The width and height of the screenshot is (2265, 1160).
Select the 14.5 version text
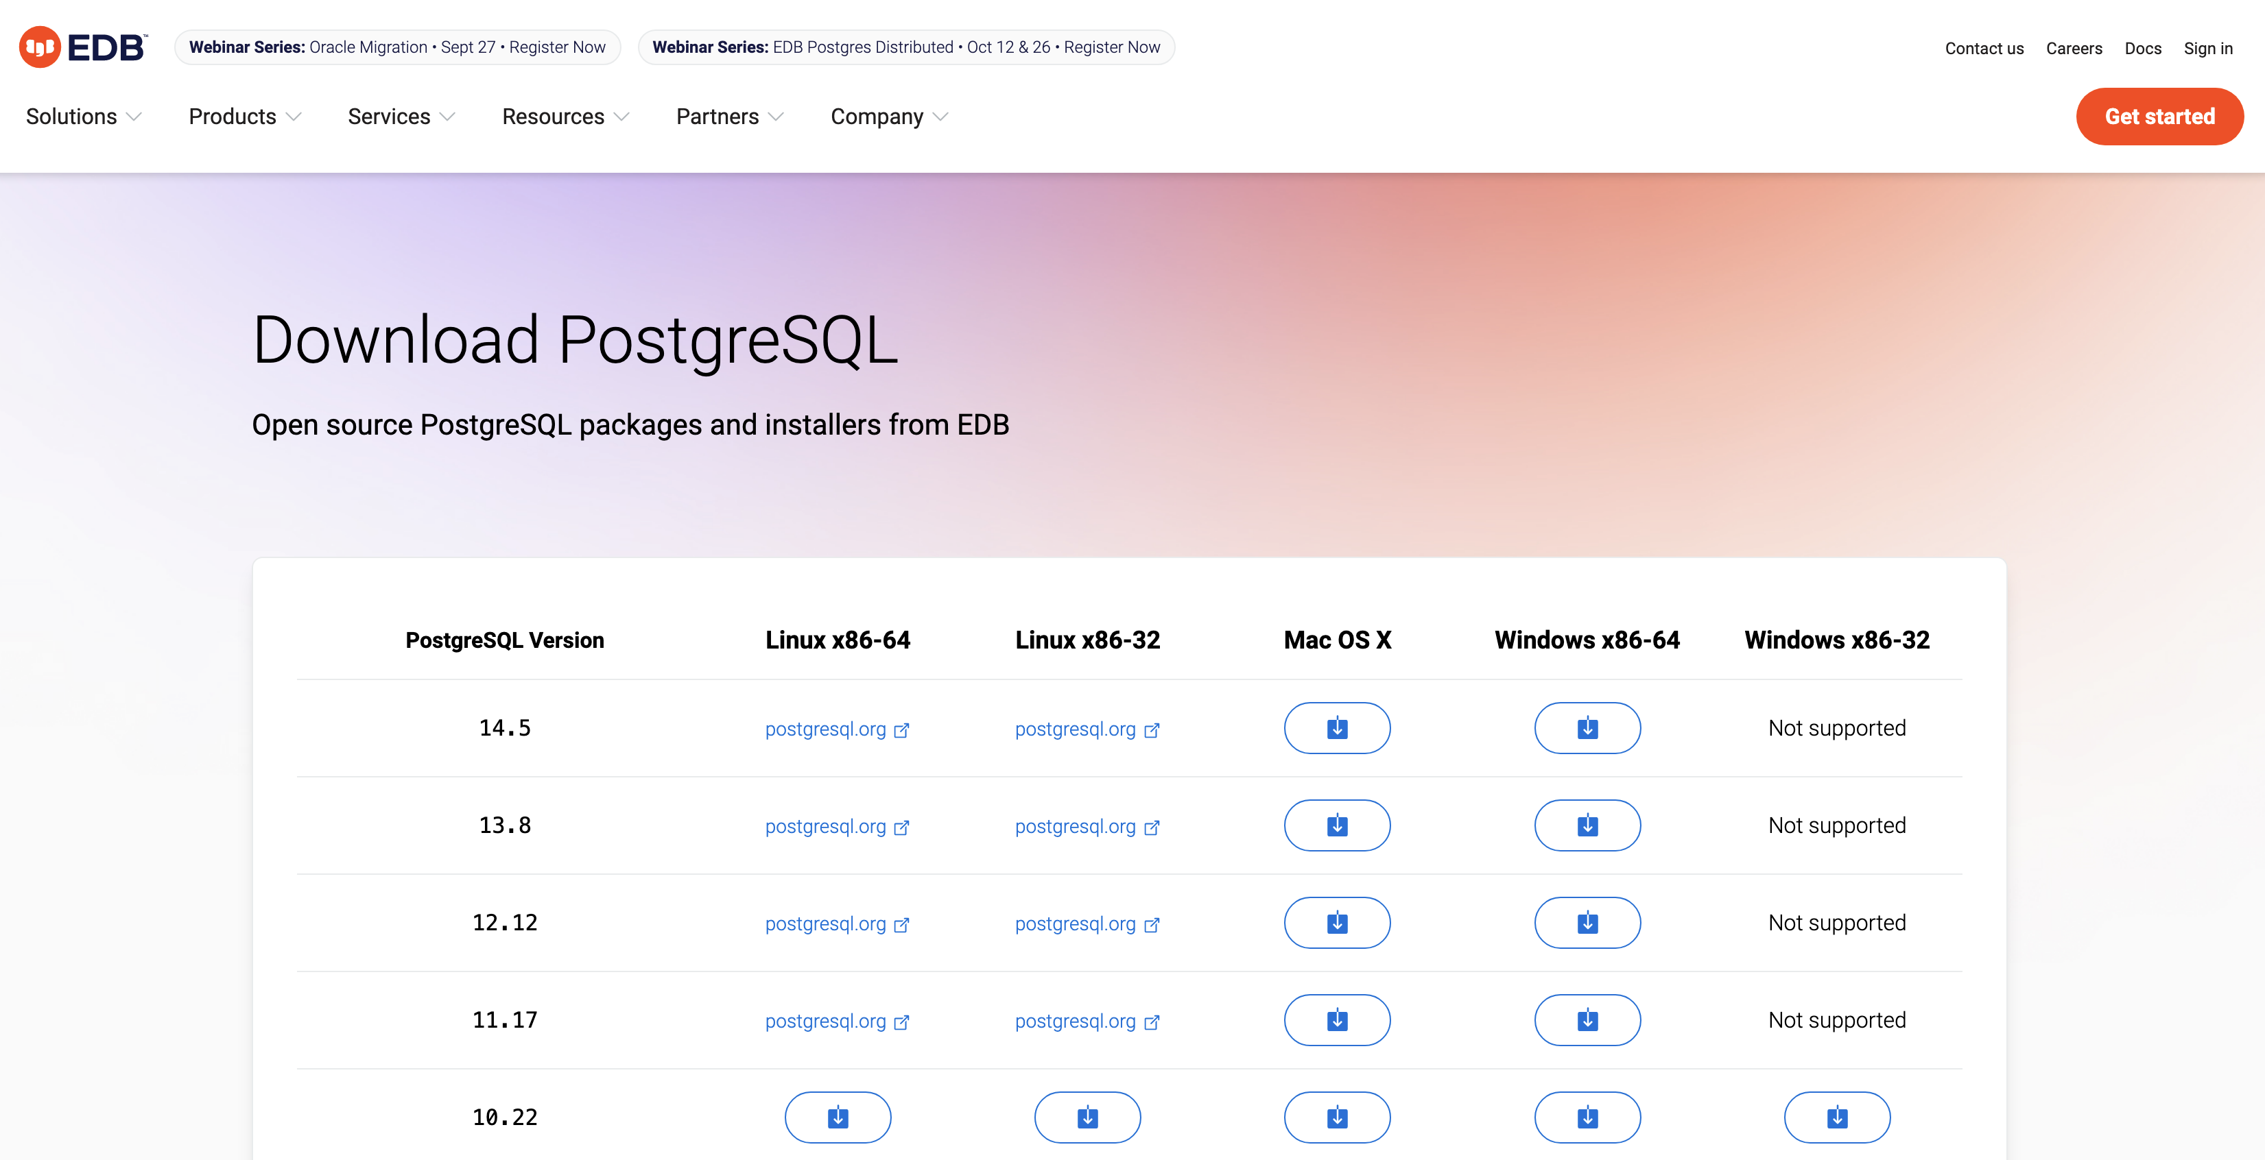[x=505, y=729]
